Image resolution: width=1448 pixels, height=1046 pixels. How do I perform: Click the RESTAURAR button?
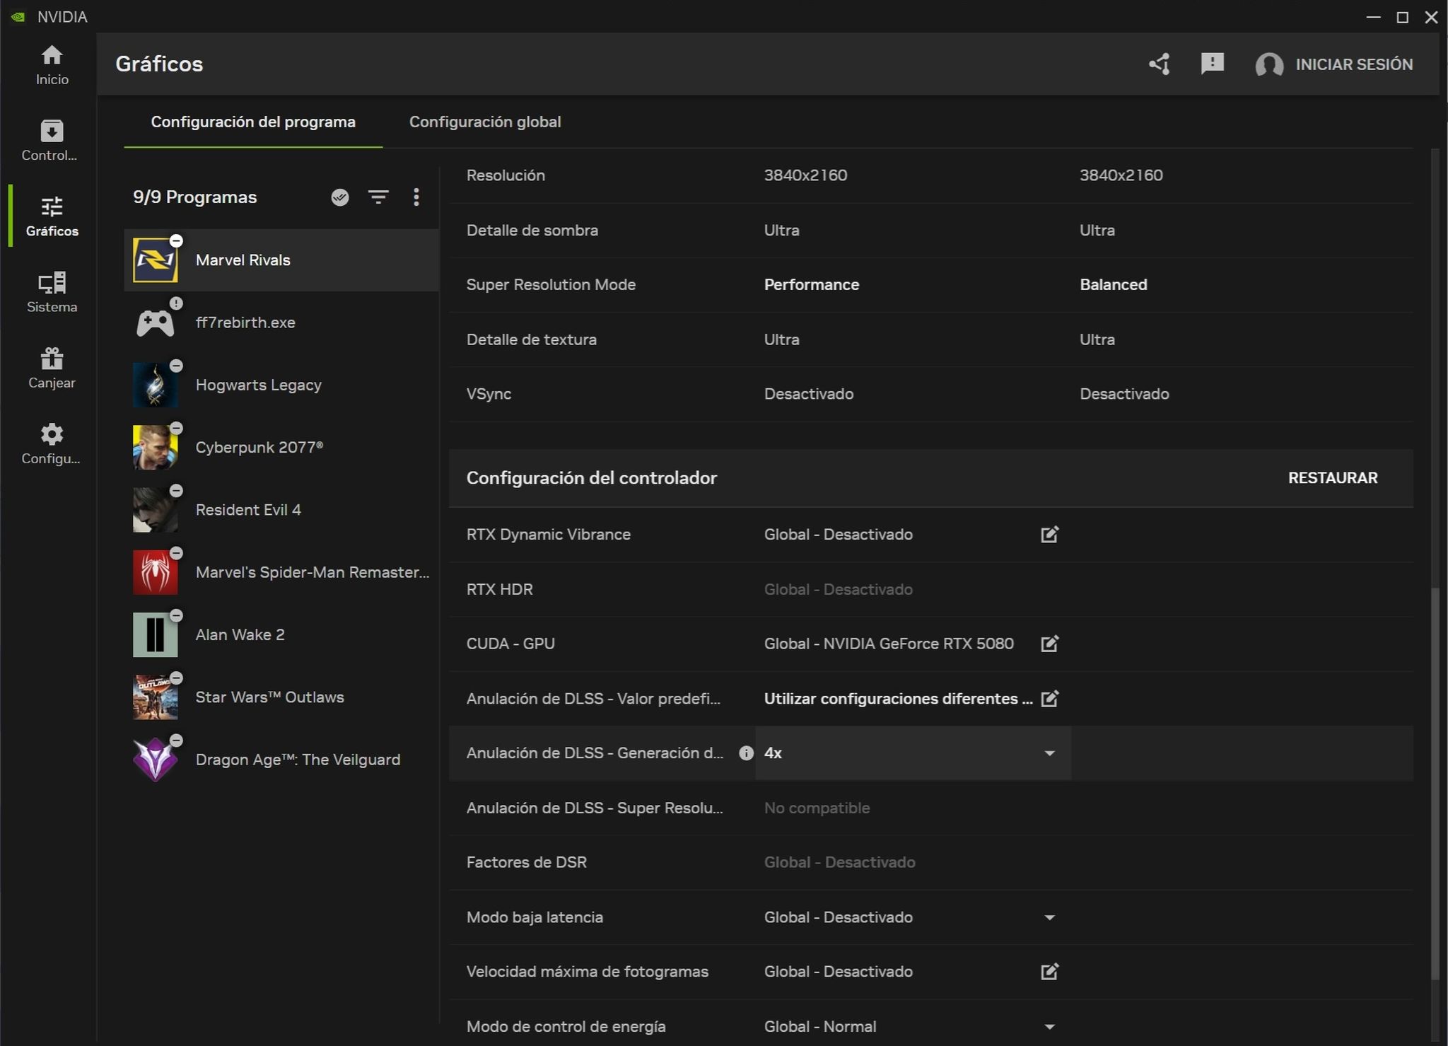click(1332, 478)
